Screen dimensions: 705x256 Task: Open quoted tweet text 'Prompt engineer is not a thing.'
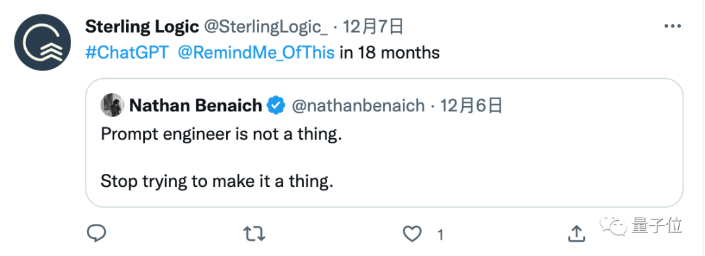click(222, 135)
